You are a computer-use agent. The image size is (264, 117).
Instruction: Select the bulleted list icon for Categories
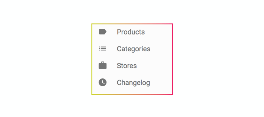pos(103,49)
